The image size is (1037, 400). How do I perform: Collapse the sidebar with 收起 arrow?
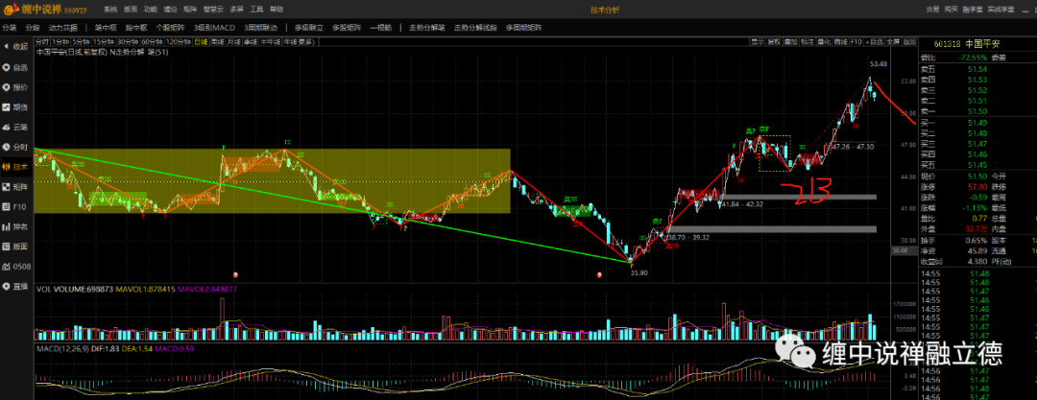[x=16, y=46]
